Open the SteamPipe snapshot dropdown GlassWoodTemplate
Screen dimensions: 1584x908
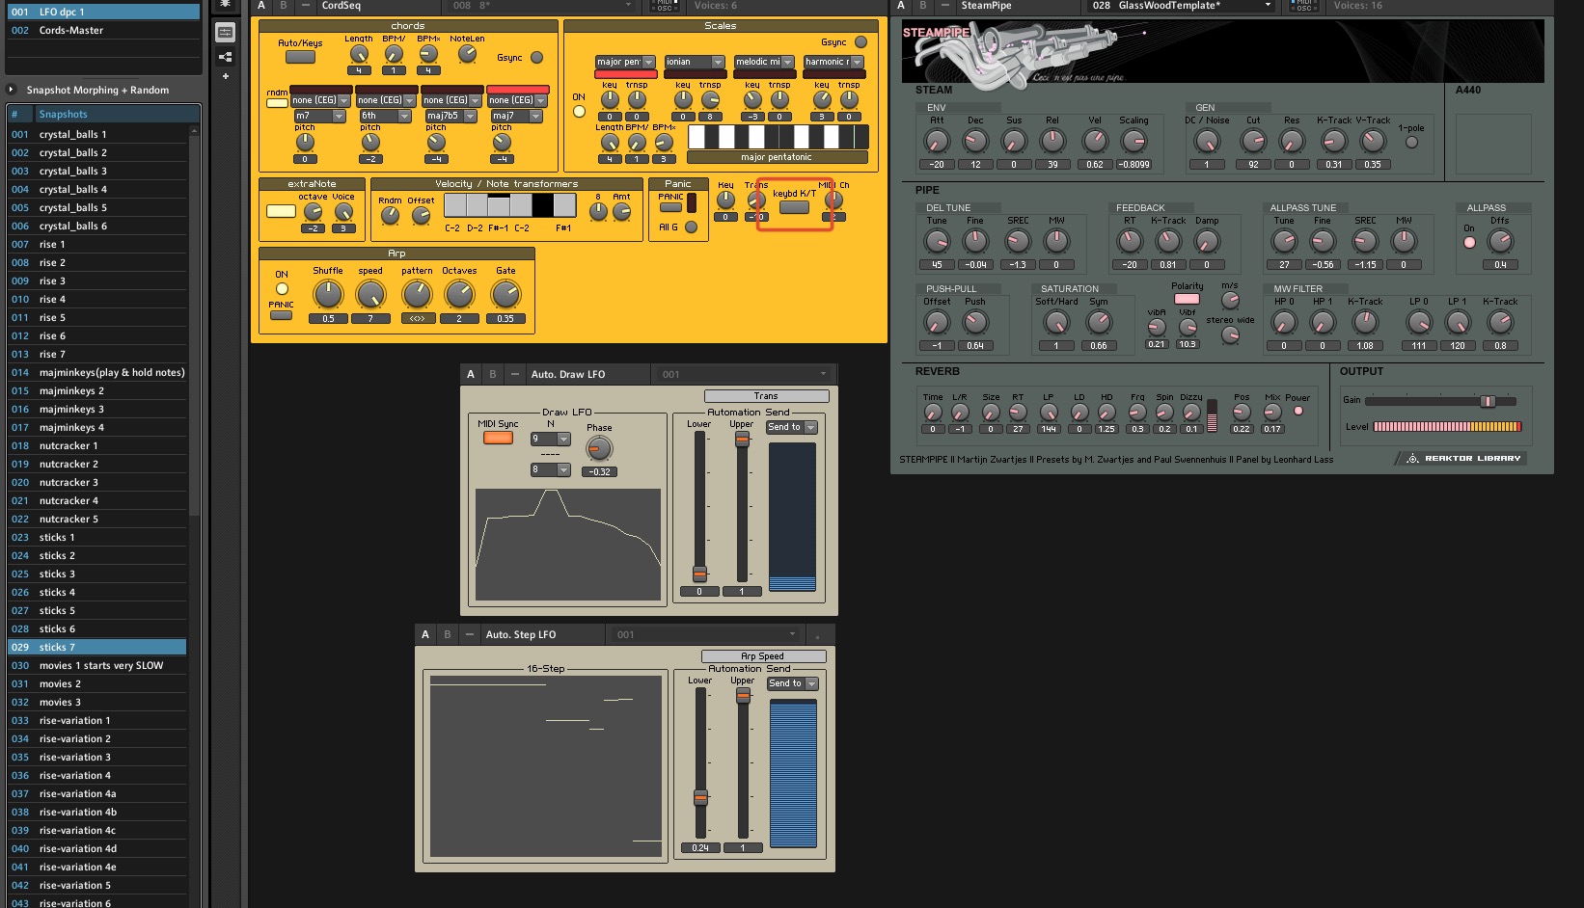tap(1182, 6)
